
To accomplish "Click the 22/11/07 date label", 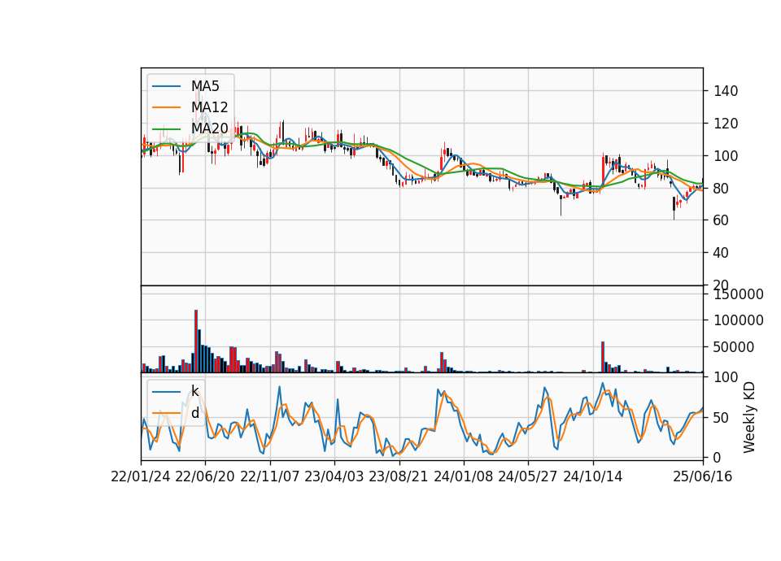I will point(270,476).
